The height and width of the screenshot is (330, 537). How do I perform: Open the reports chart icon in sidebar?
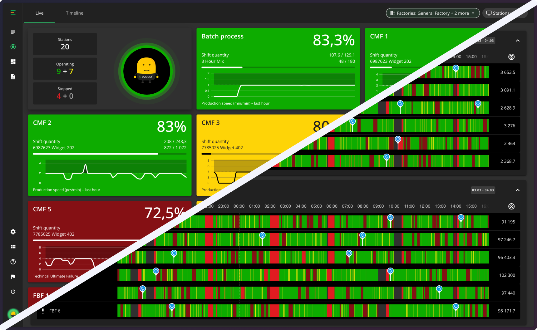point(13,76)
